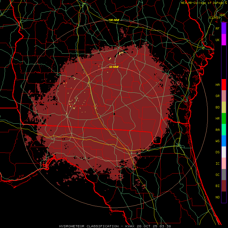Click the UK magenta legend color swatch

pos(224,40)
